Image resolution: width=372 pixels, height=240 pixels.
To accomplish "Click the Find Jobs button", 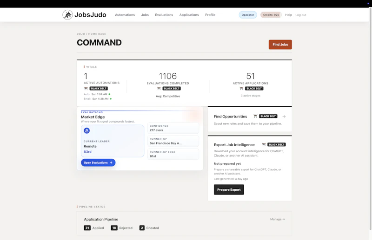I will (x=280, y=45).
